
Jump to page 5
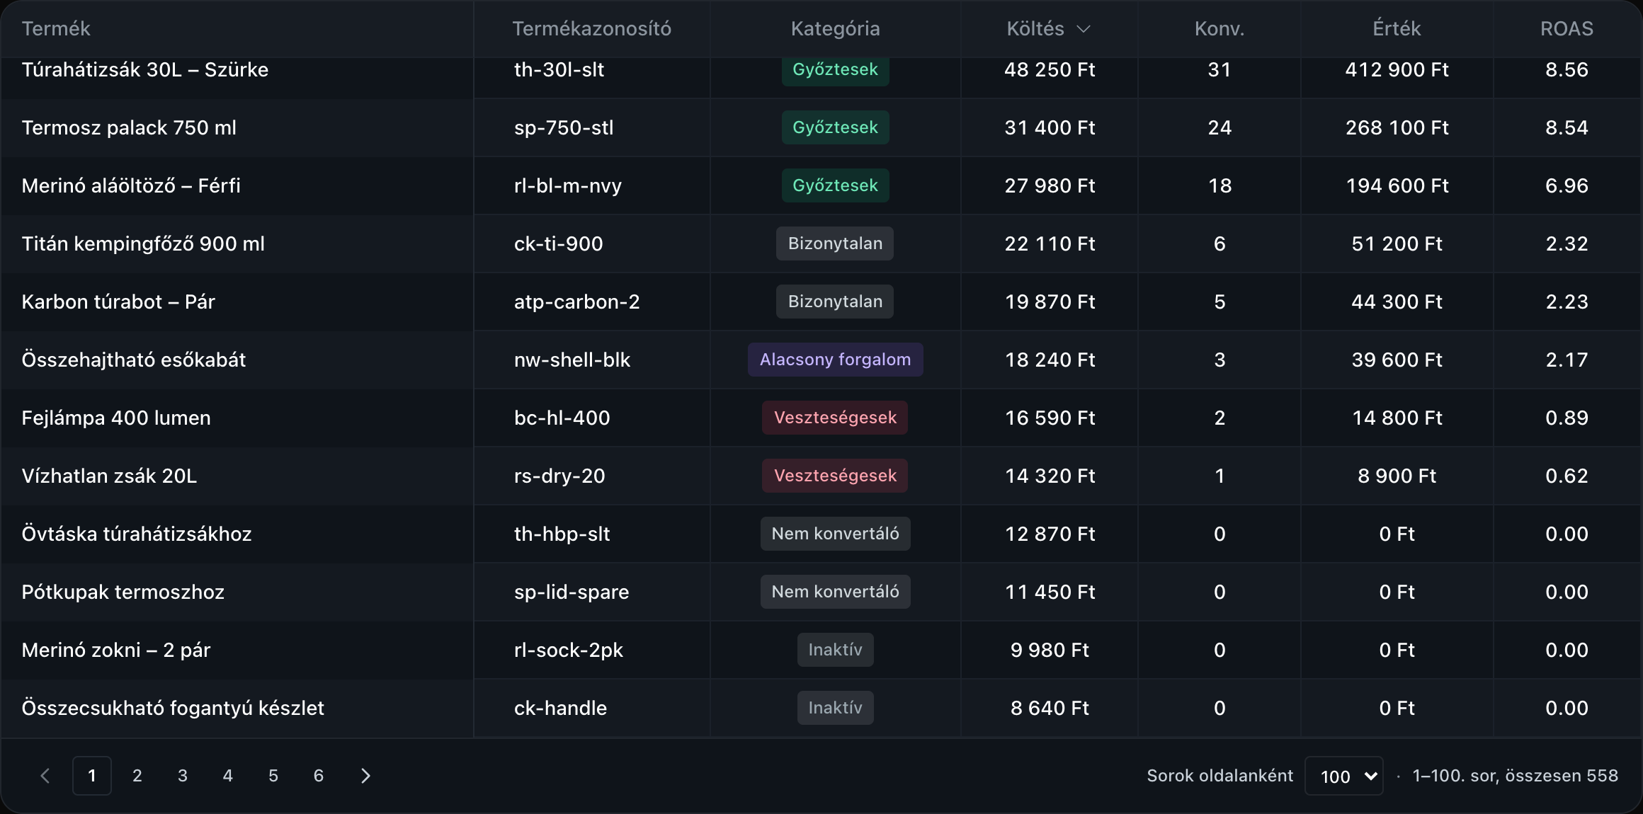[x=273, y=776]
